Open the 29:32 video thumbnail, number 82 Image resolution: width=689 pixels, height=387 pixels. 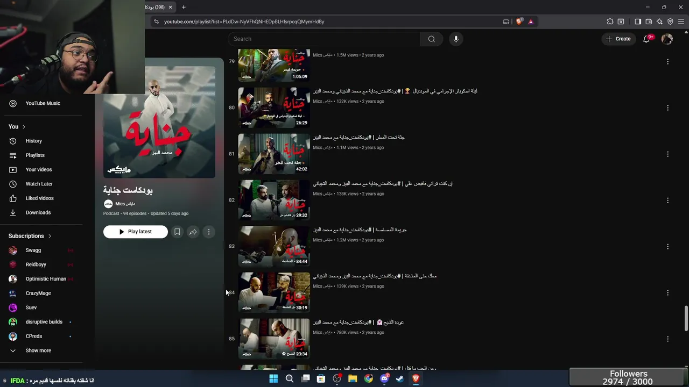pyautogui.click(x=274, y=200)
